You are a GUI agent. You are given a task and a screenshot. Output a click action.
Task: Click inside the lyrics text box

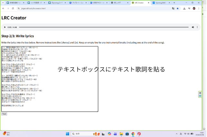coord(49,79)
